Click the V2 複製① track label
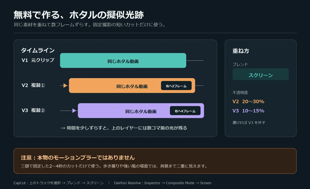 coord(33,85)
